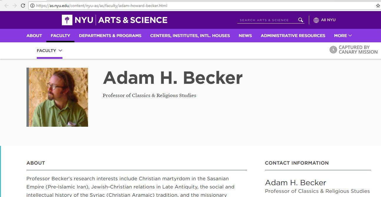Expand the MORE navigation menu
The height and width of the screenshot is (197, 381).
click(x=342, y=36)
